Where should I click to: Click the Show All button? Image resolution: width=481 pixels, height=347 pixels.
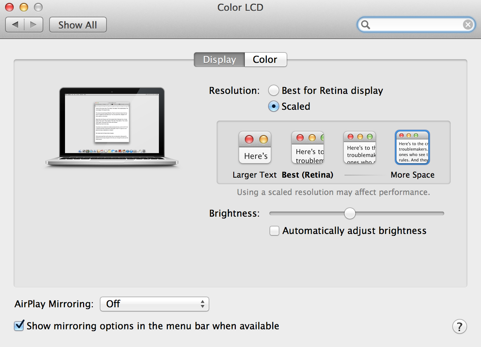pos(78,25)
